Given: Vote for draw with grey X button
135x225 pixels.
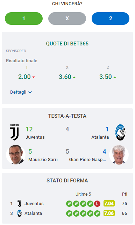Looking at the screenshot, I should (67, 19).
